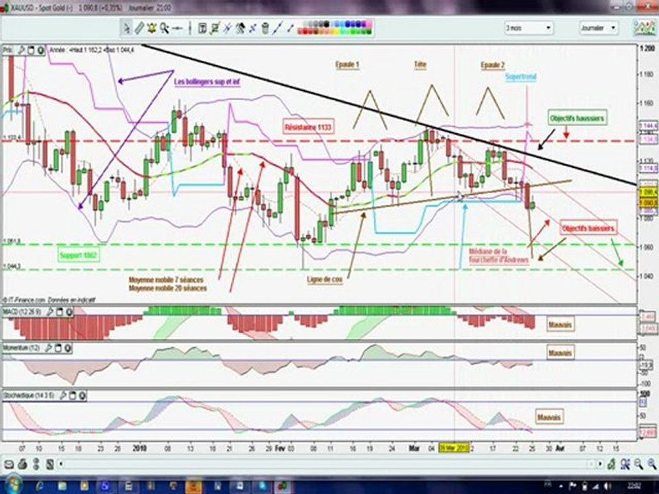The image size is (659, 494).
Task: Click the printer icon in bottom bar
Action: (x=23, y=464)
